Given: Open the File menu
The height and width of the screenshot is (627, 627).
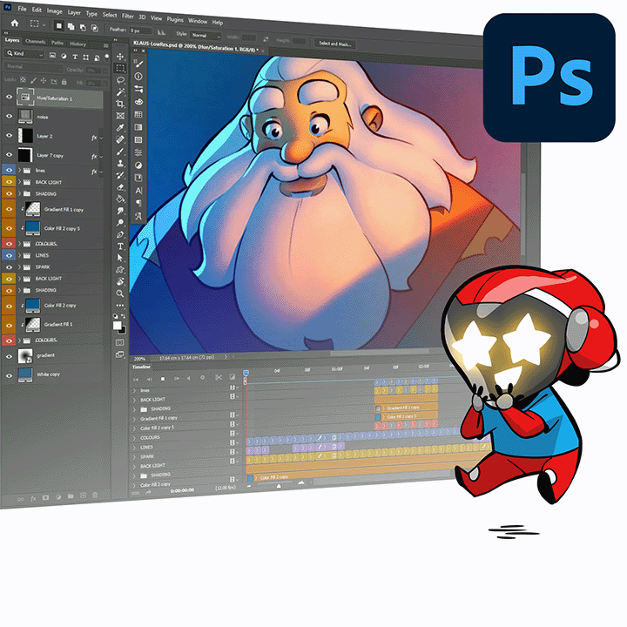Looking at the screenshot, I should pyautogui.click(x=22, y=9).
